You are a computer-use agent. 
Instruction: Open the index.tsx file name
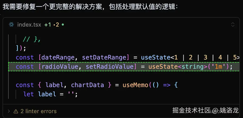[x=29, y=25]
